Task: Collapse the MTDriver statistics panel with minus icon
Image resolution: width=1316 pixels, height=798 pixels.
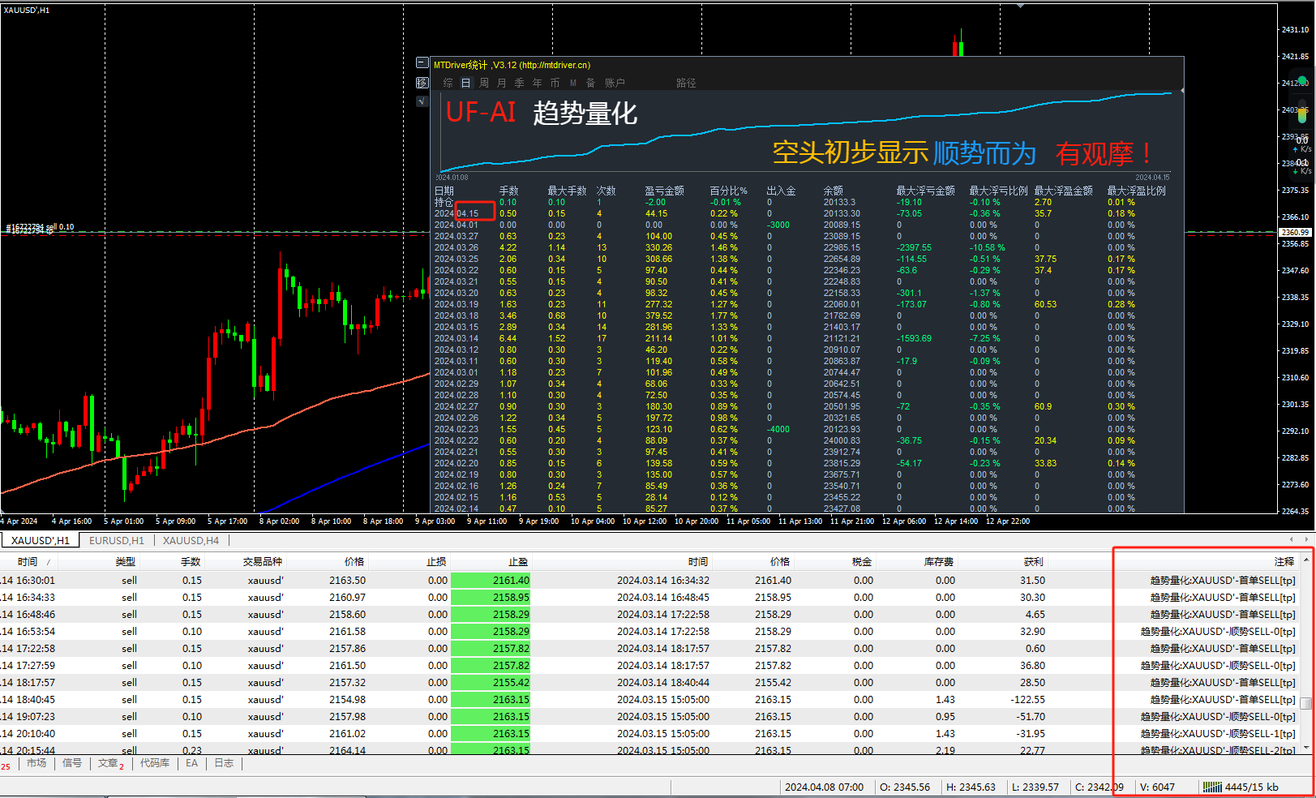Action: pos(422,62)
